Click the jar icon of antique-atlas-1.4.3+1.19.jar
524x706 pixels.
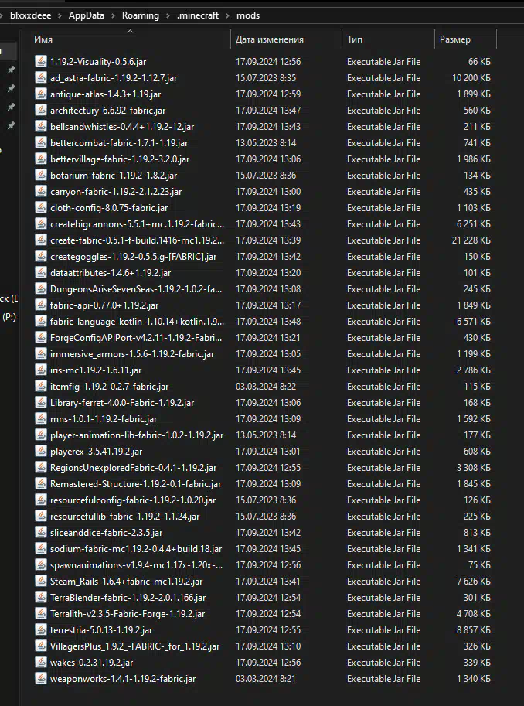pos(41,94)
